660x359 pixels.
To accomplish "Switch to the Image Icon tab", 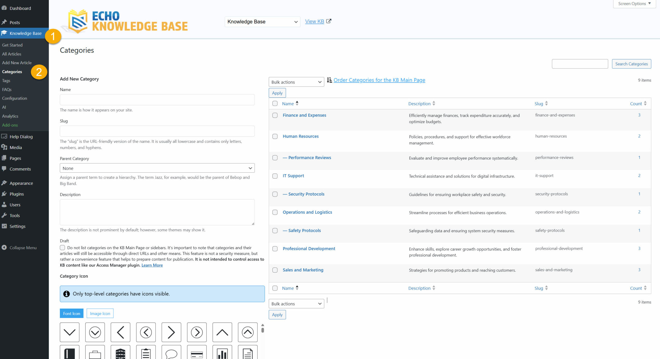I will (x=100, y=313).
